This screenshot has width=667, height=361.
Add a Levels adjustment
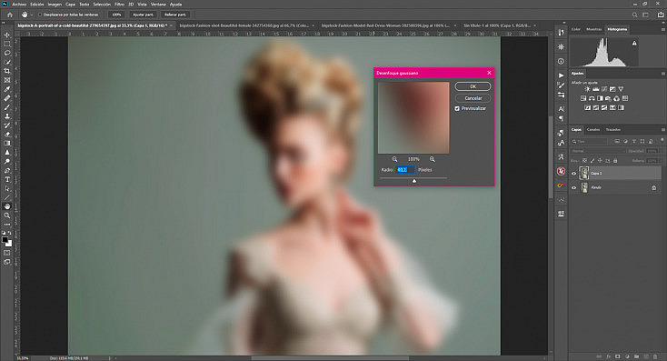[x=596, y=89]
